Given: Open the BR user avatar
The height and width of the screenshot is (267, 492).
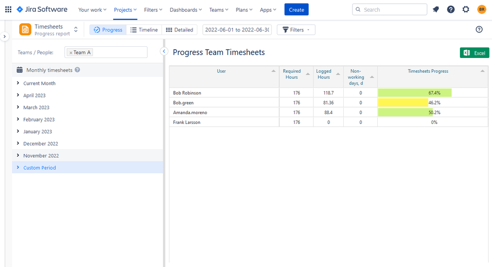Looking at the screenshot, I should click(x=482, y=9).
